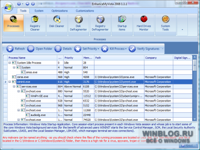This screenshot has width=200, height=150.
Task: Click the path C:\Windows\system32\csrss.exe cell
Action: pyautogui.click(x=119, y=77)
